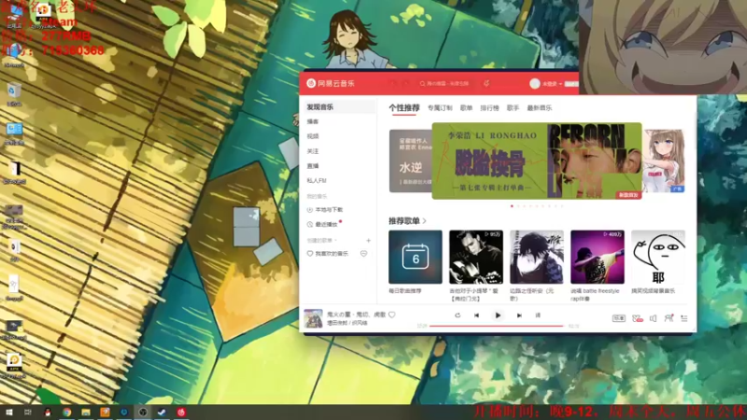Click the red playback progress bar
Image resolution: width=747 pixels, height=420 pixels.
click(497, 326)
